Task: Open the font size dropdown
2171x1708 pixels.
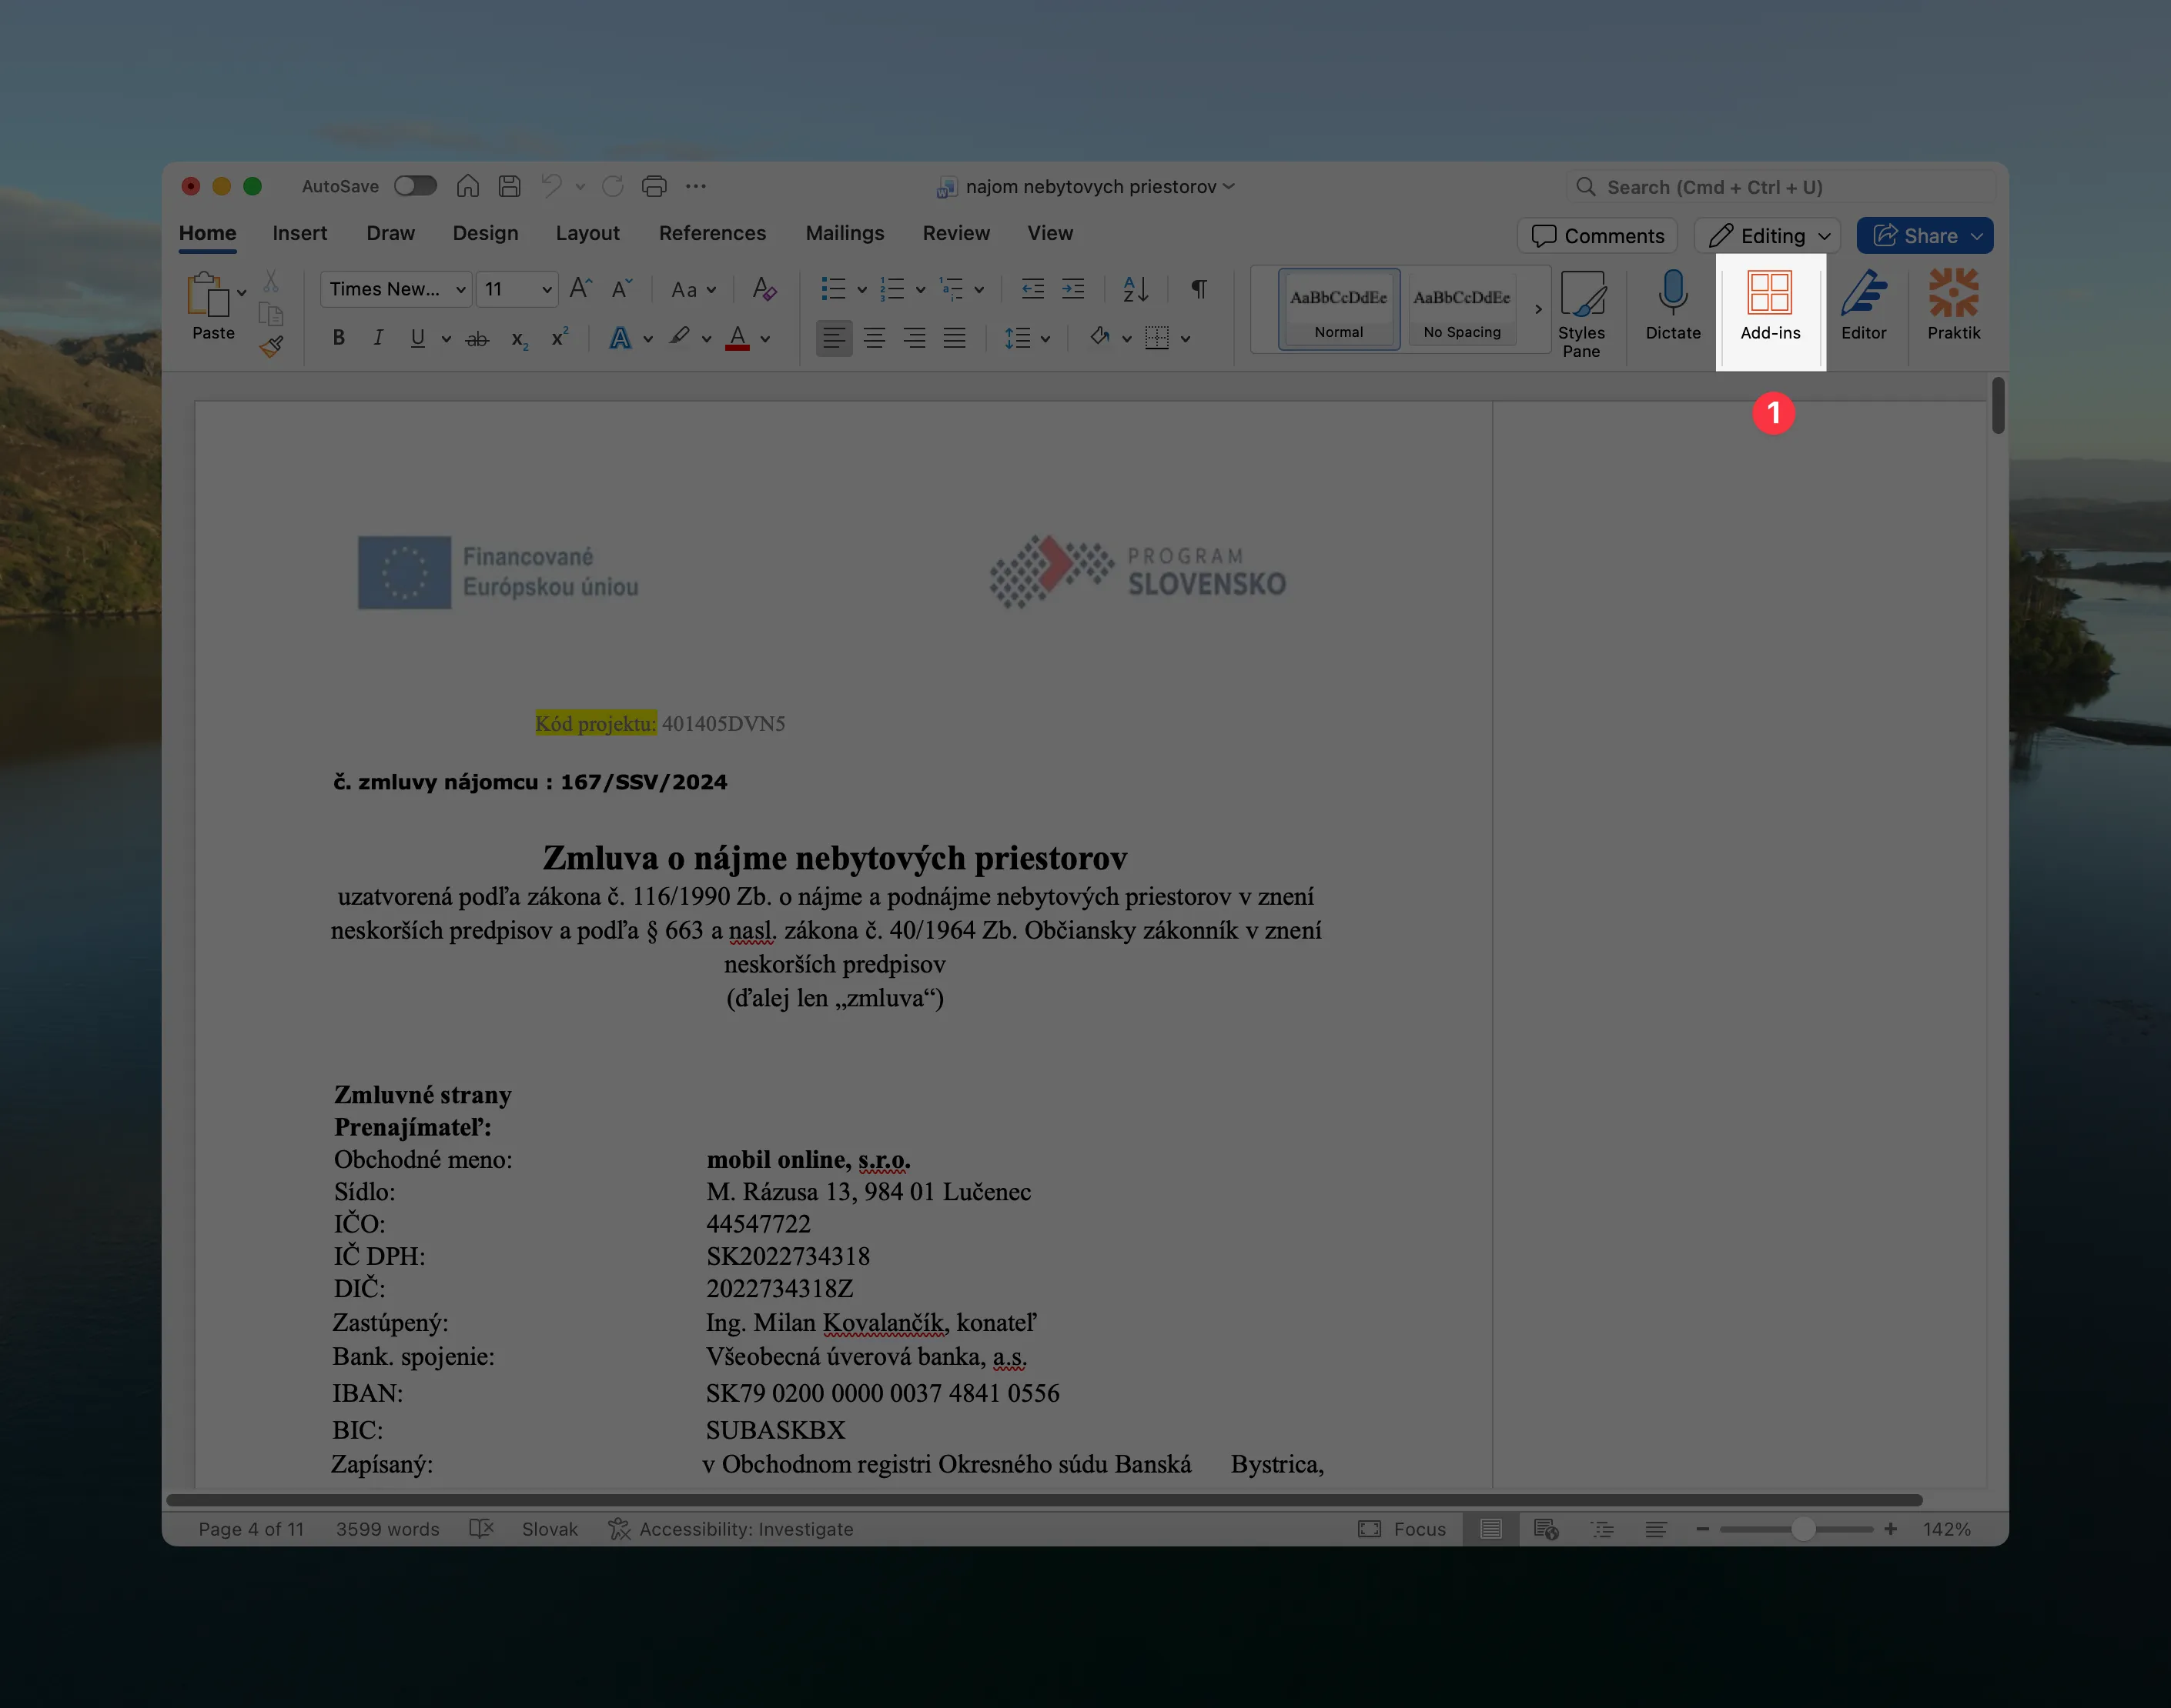Action: [x=547, y=290]
